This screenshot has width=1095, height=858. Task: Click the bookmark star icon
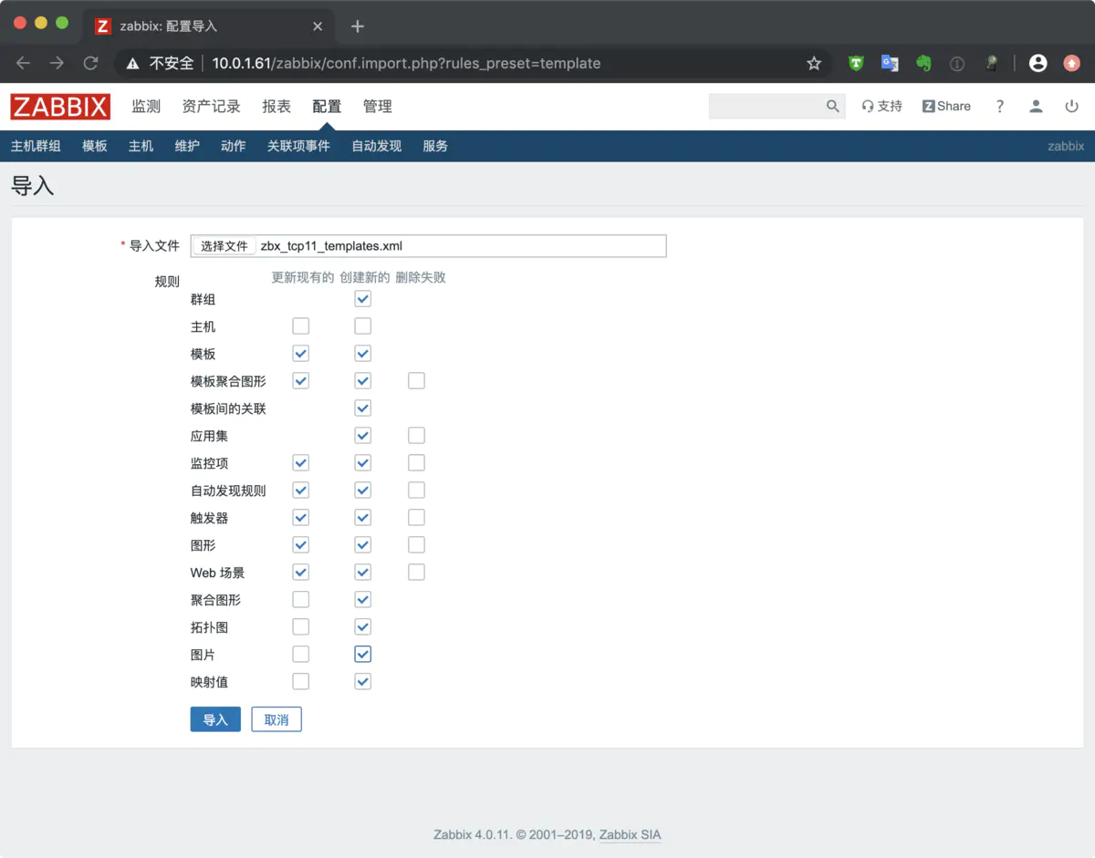point(812,63)
